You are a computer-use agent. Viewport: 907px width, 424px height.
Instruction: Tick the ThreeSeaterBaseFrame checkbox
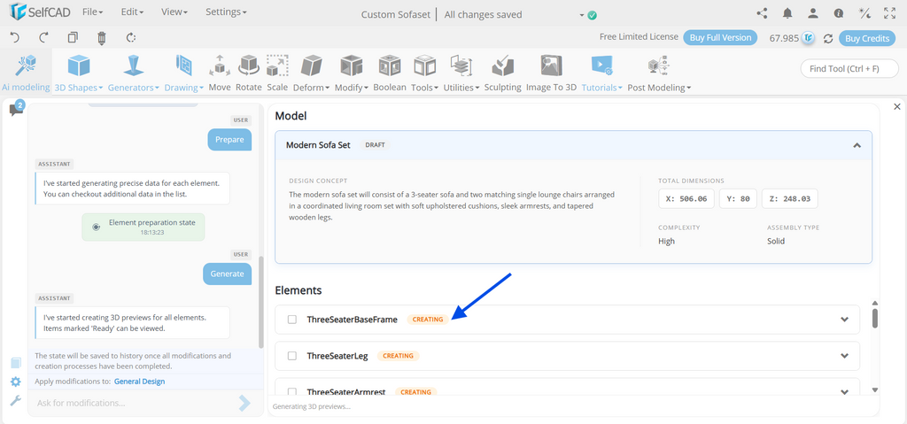point(292,320)
